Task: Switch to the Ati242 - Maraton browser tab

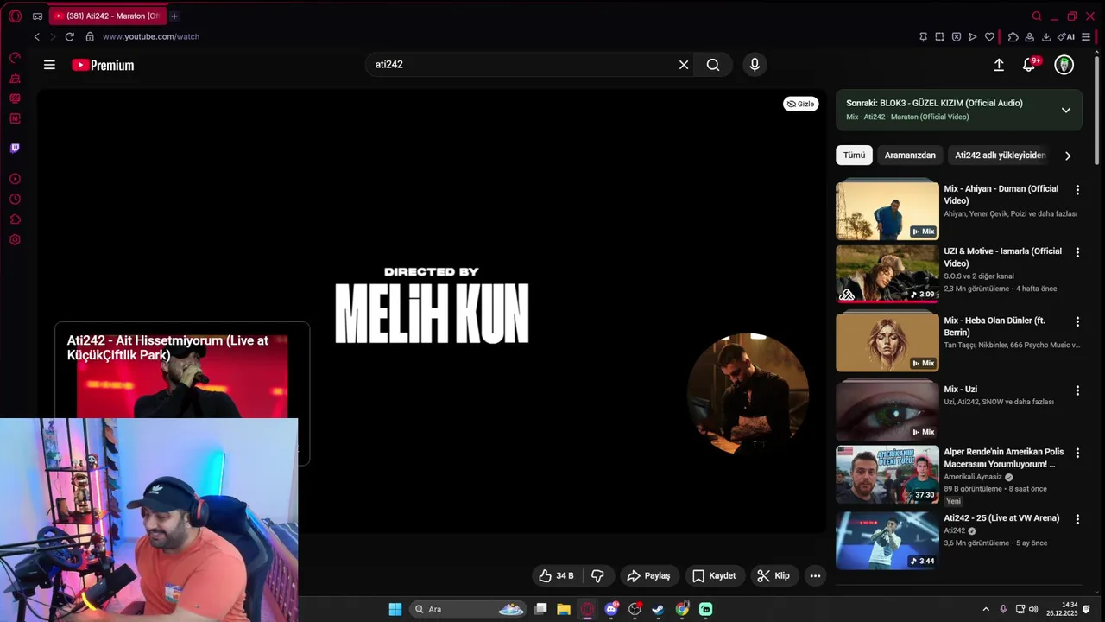Action: (107, 16)
